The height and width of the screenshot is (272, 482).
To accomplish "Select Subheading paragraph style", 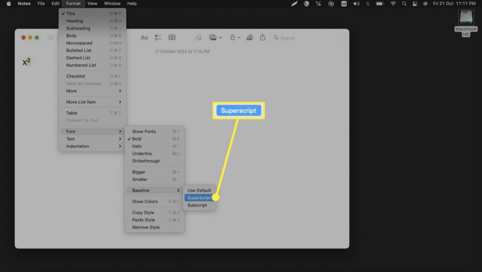I will tap(93, 28).
